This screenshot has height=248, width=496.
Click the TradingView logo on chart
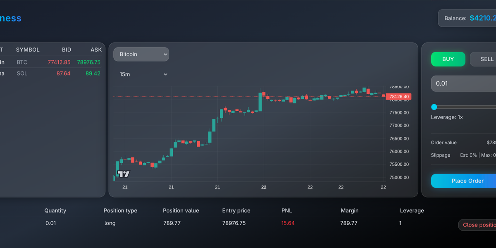(124, 174)
